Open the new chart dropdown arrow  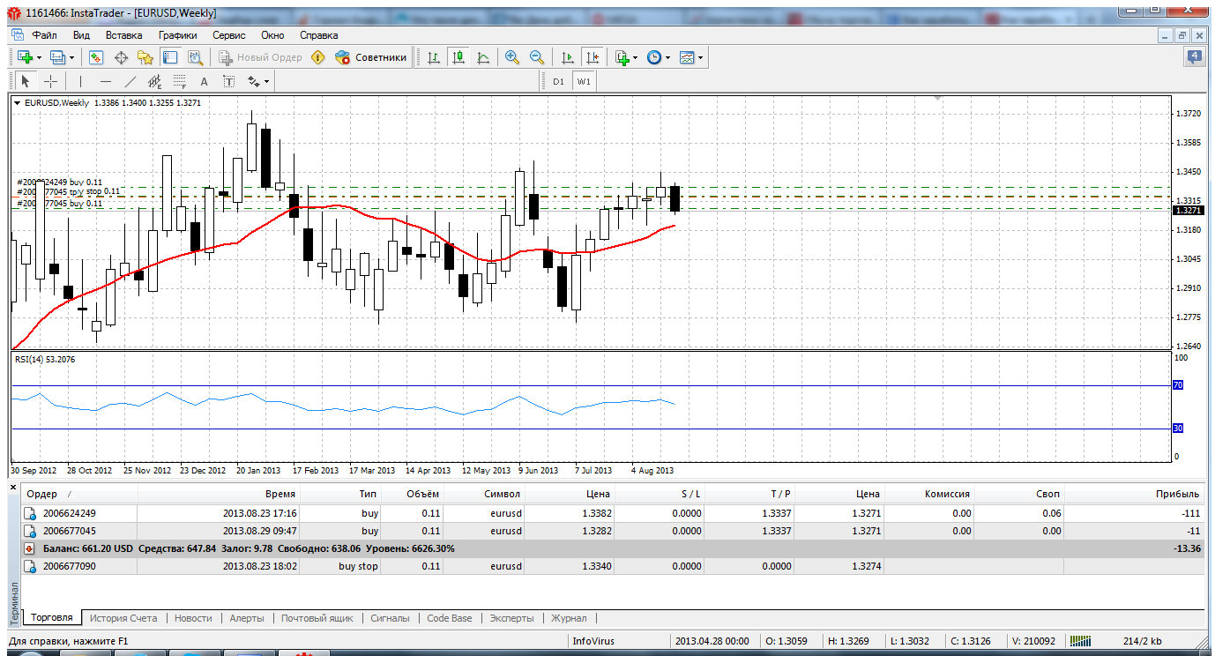(x=38, y=57)
